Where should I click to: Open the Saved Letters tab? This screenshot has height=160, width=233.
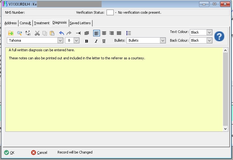(x=80, y=23)
